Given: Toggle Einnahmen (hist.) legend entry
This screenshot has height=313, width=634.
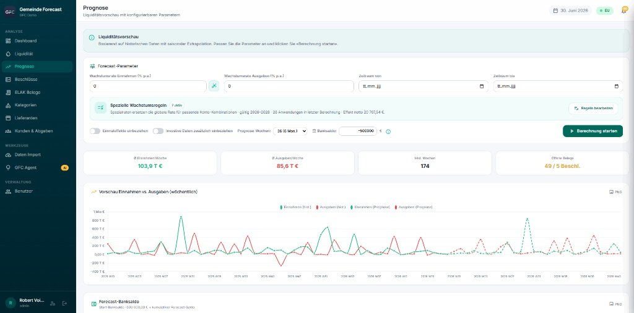Looking at the screenshot, I should click(x=295, y=207).
